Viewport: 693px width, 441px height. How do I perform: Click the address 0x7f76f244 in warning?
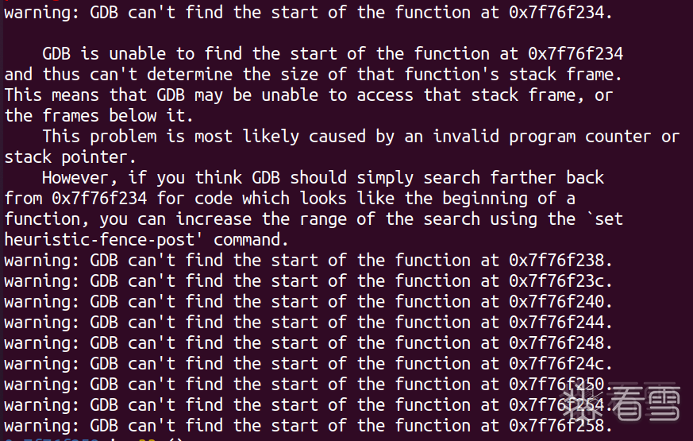click(560, 323)
